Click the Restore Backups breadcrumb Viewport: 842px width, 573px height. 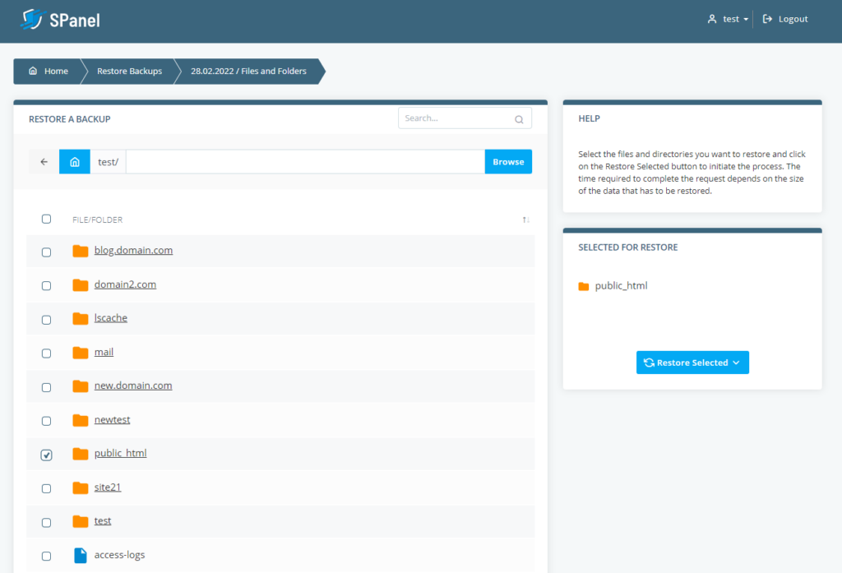(x=129, y=72)
